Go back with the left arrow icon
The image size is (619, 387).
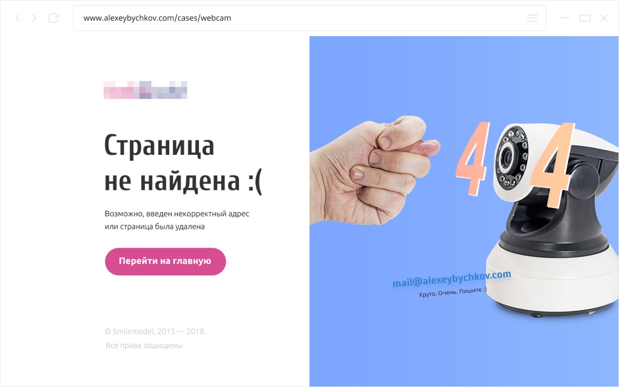tap(18, 18)
